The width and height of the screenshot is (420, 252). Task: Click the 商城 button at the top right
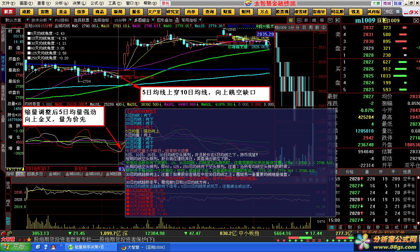(x=387, y=3)
